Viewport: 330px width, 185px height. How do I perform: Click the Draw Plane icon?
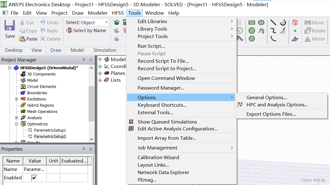(295, 39)
